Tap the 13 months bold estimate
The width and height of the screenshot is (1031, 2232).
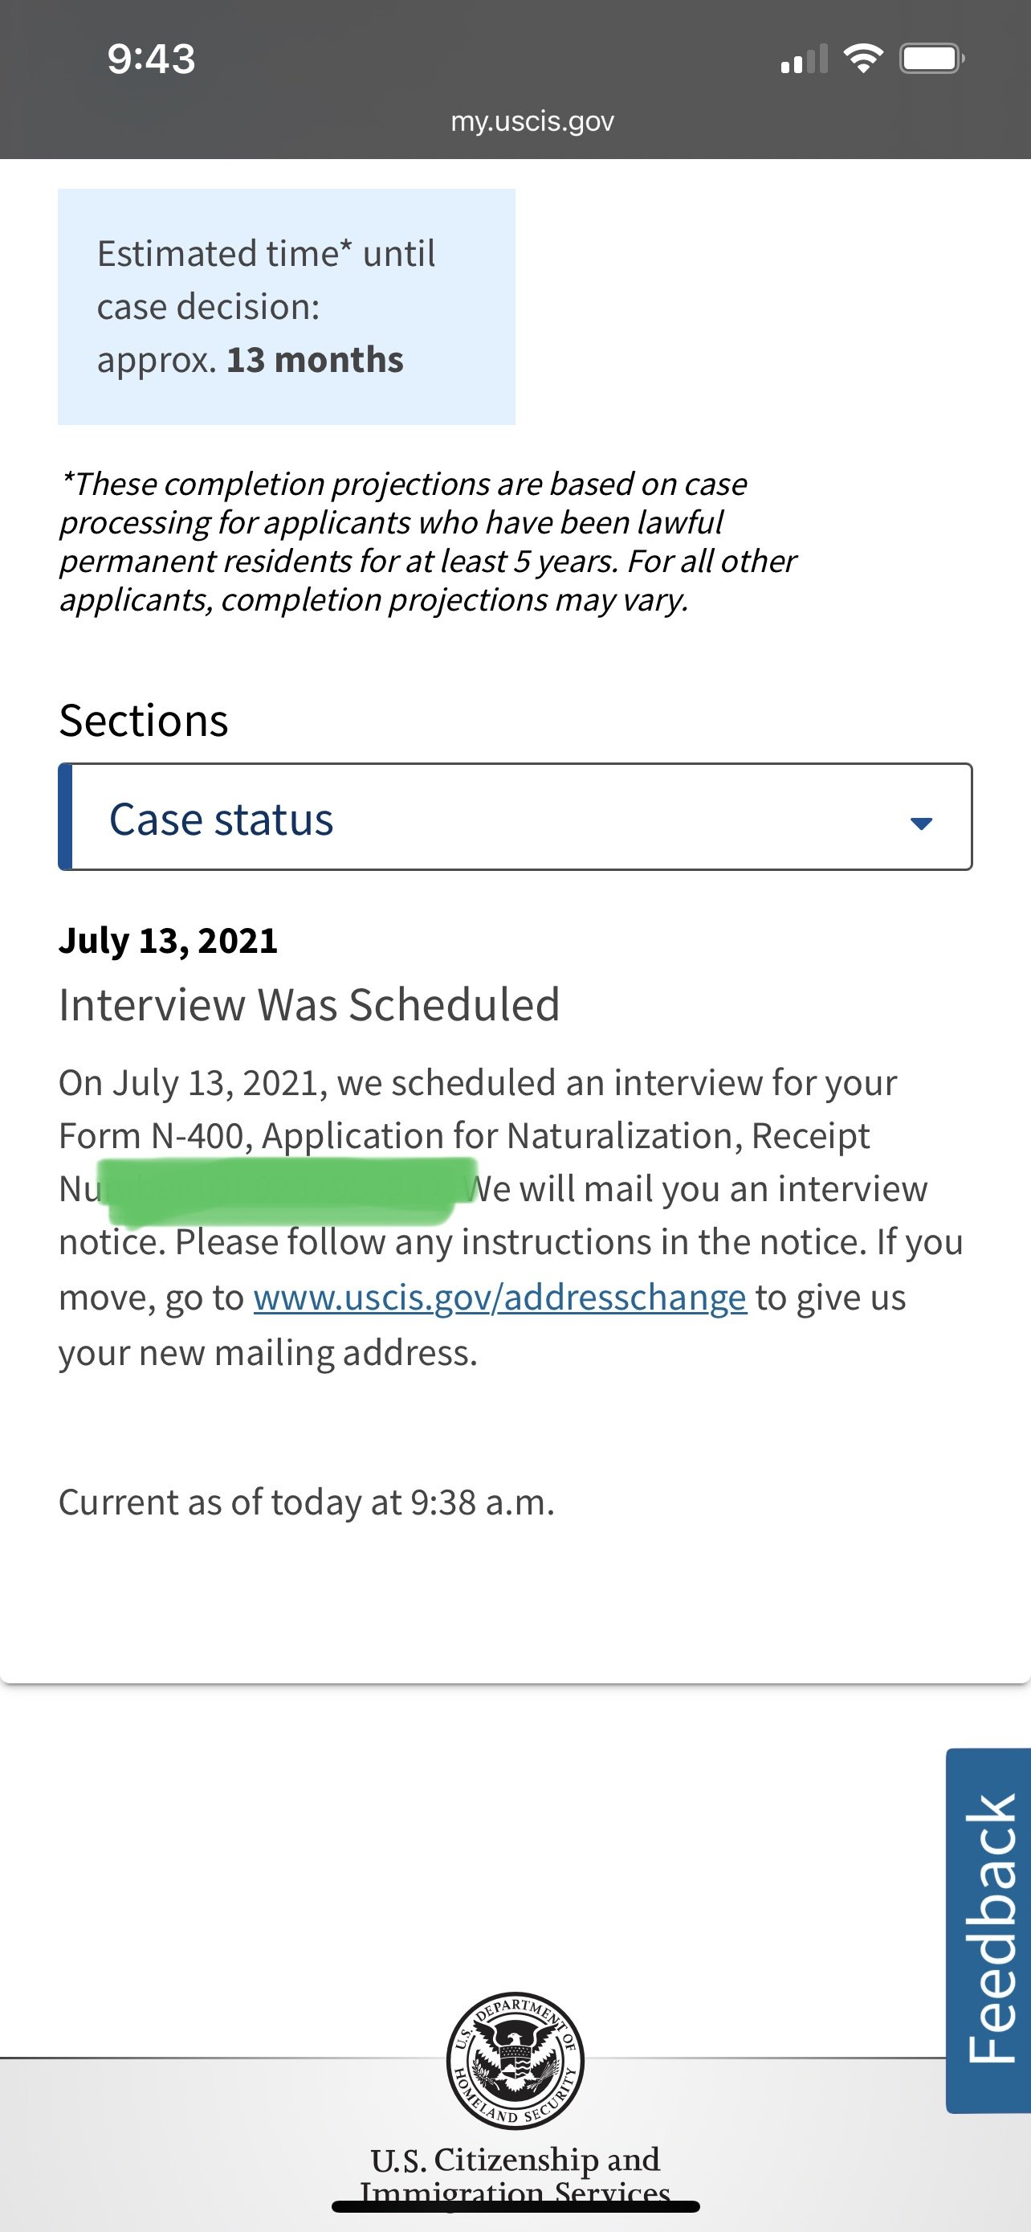click(x=315, y=360)
